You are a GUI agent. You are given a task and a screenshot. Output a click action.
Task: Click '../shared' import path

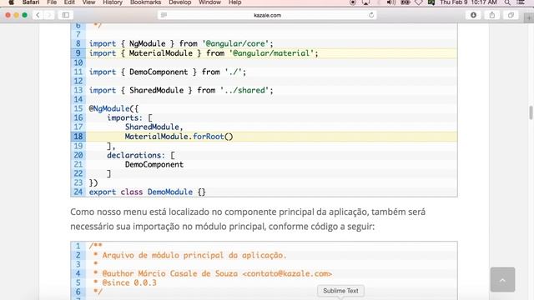tap(244, 90)
